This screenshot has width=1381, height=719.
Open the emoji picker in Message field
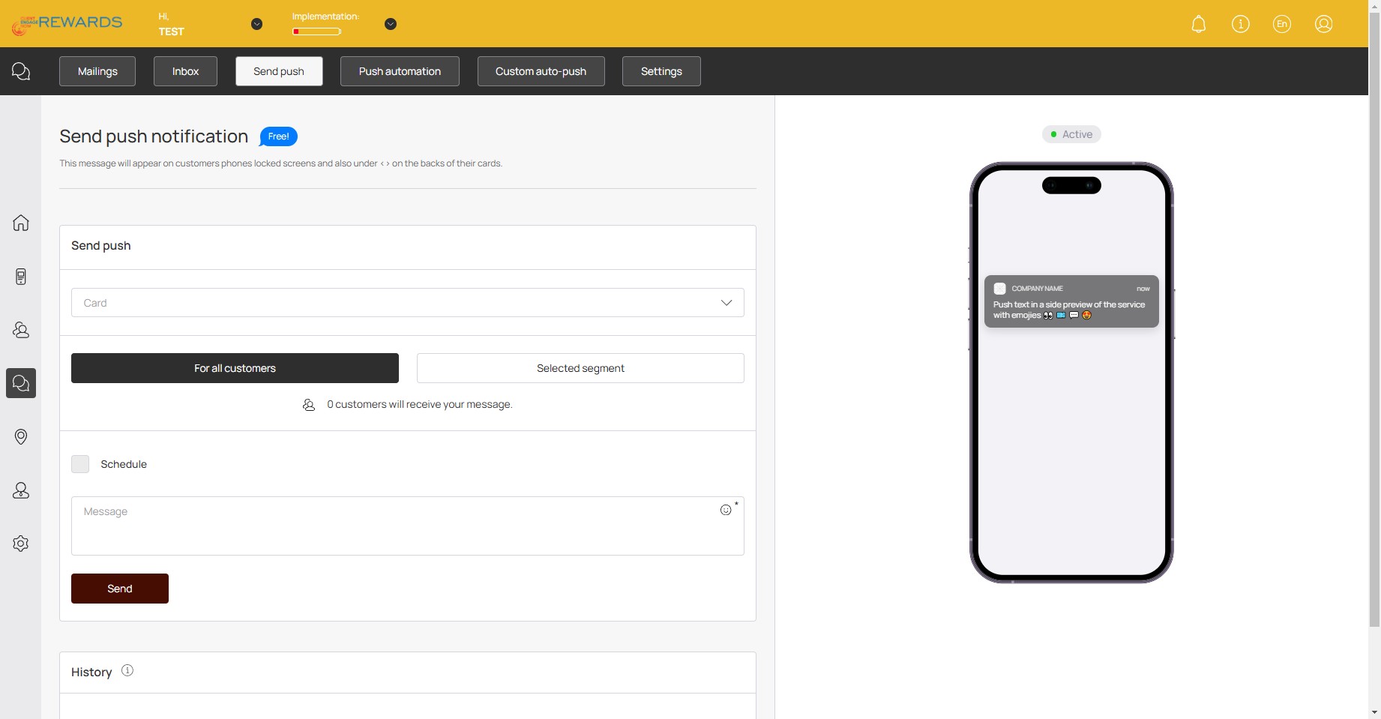(x=726, y=510)
